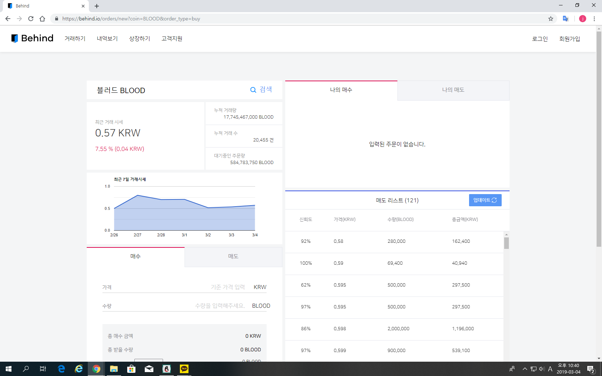This screenshot has width=602, height=376.
Task: Launch Chrome from the taskbar
Action: pos(96,369)
